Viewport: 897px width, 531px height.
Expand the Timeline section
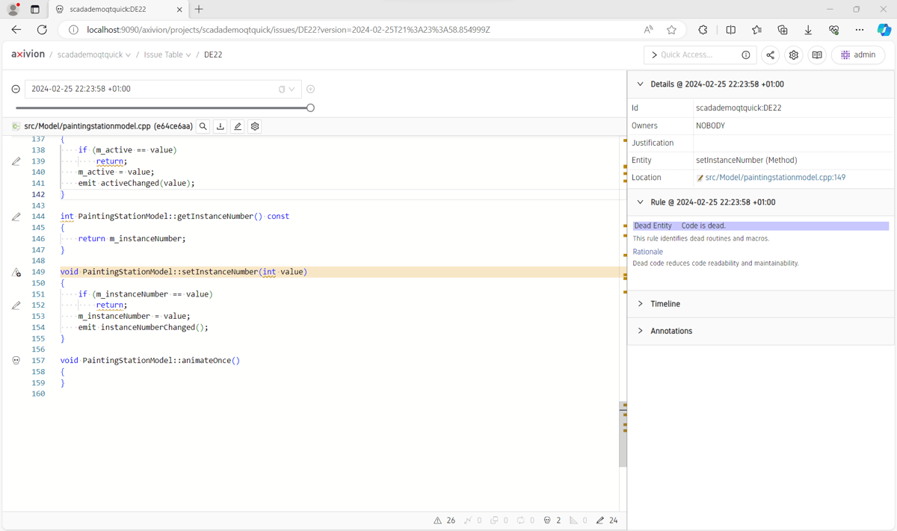tap(665, 304)
